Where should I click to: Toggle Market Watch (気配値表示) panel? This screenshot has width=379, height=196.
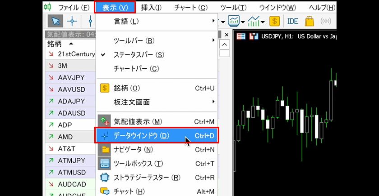click(138, 122)
